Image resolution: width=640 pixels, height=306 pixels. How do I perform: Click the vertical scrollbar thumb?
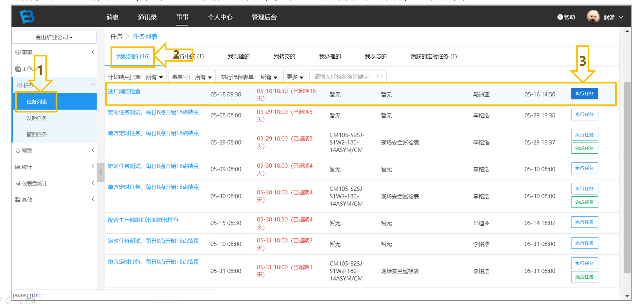pyautogui.click(x=627, y=177)
